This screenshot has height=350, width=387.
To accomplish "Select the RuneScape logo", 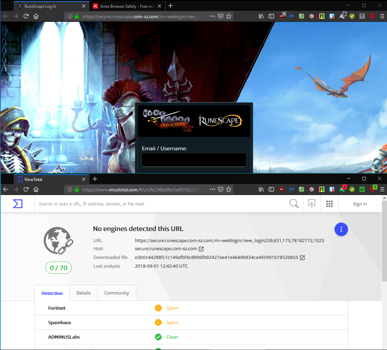I will pos(220,120).
